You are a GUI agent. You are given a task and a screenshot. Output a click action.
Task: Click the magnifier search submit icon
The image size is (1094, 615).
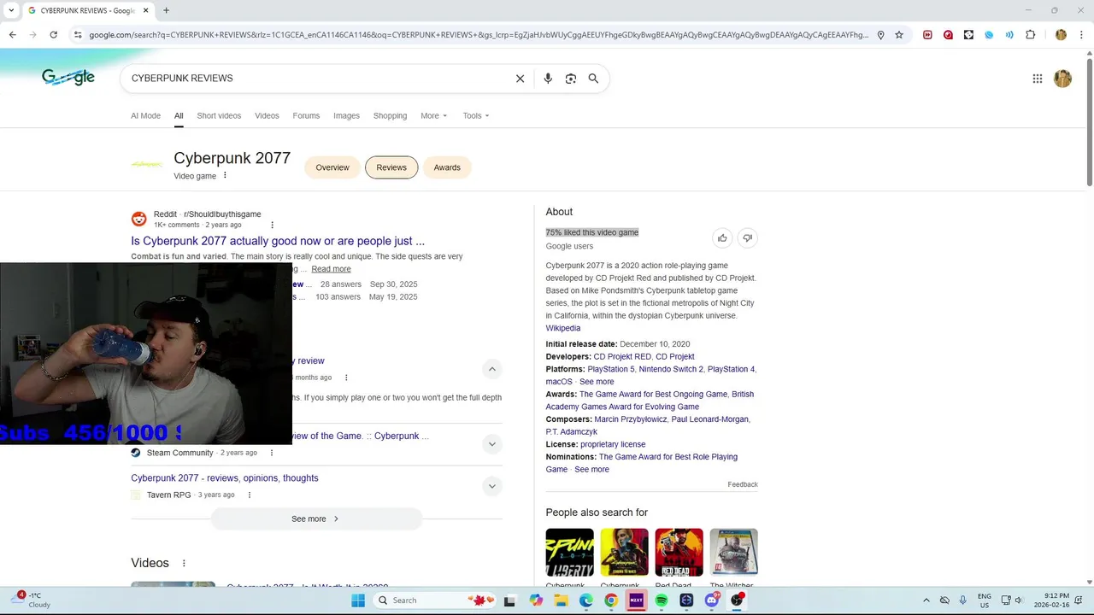point(593,79)
